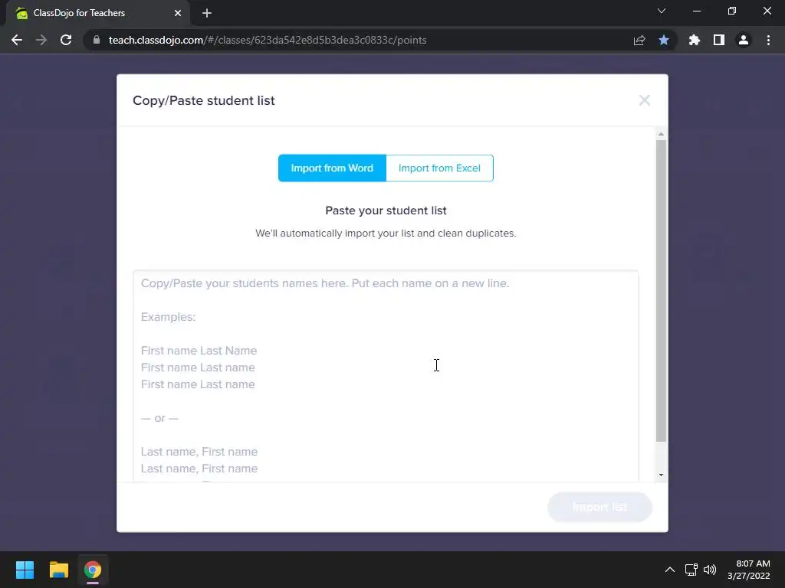Click the 'Copy/Paste student list' dialog title
The height and width of the screenshot is (588, 785).
click(x=204, y=100)
